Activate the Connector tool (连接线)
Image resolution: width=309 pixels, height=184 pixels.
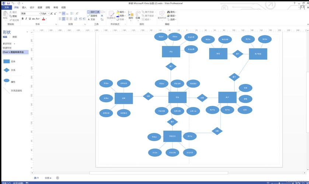click(x=94, y=15)
